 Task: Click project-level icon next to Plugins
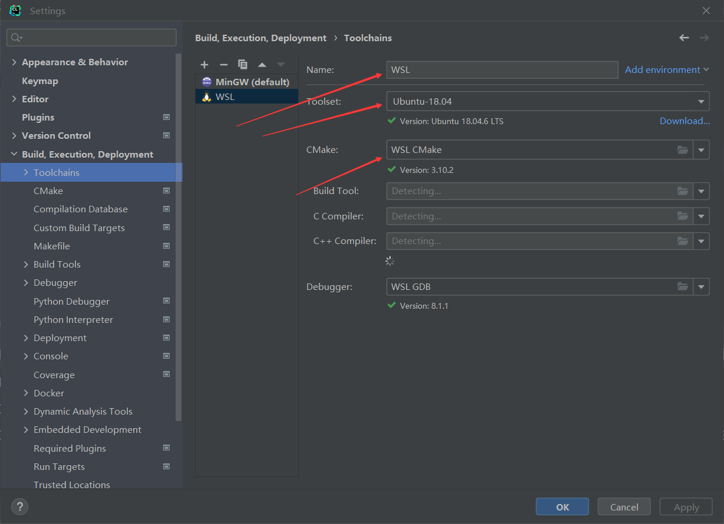pyautogui.click(x=166, y=118)
